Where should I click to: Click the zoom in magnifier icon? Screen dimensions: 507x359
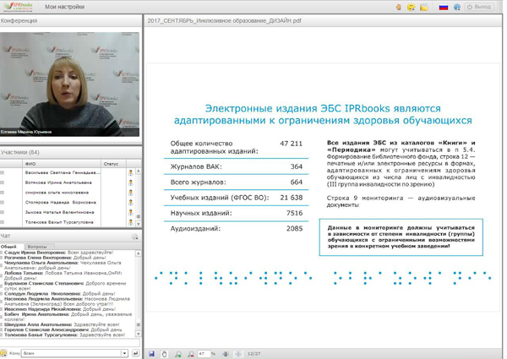[x=178, y=354]
